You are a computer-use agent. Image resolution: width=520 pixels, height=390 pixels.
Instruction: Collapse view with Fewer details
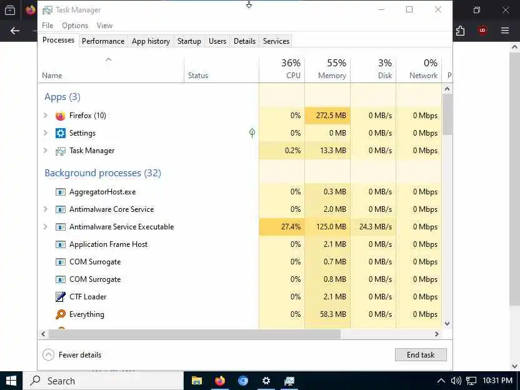(72, 355)
